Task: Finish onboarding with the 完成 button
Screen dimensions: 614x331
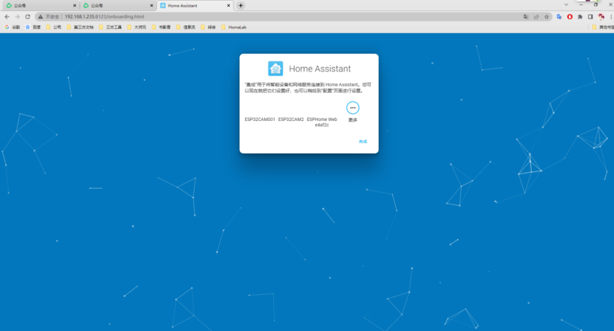Action: coord(363,141)
